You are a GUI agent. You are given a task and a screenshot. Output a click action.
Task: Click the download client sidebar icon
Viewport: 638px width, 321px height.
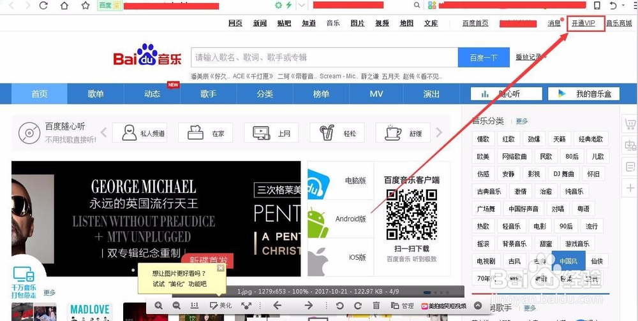click(630, 145)
